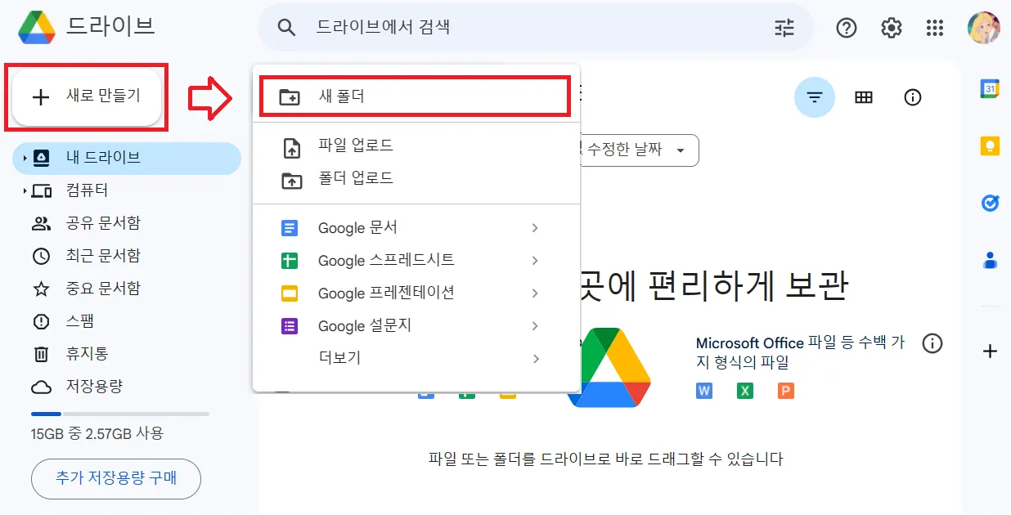Click 추가 저장용량 구매 button

pos(116,478)
